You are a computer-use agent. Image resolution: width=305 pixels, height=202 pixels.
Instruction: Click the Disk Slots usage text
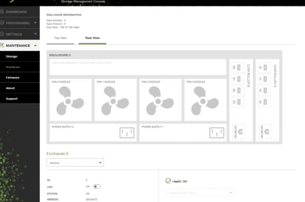coord(63,27)
